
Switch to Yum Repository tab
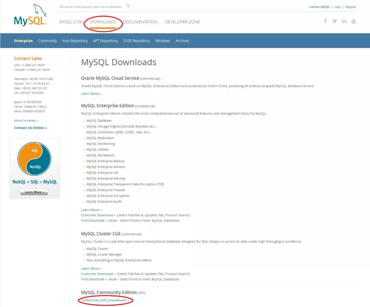(x=75, y=40)
